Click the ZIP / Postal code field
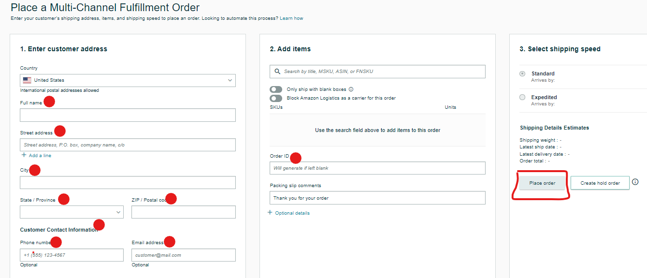Image resolution: width=647 pixels, height=278 pixels. (184, 212)
